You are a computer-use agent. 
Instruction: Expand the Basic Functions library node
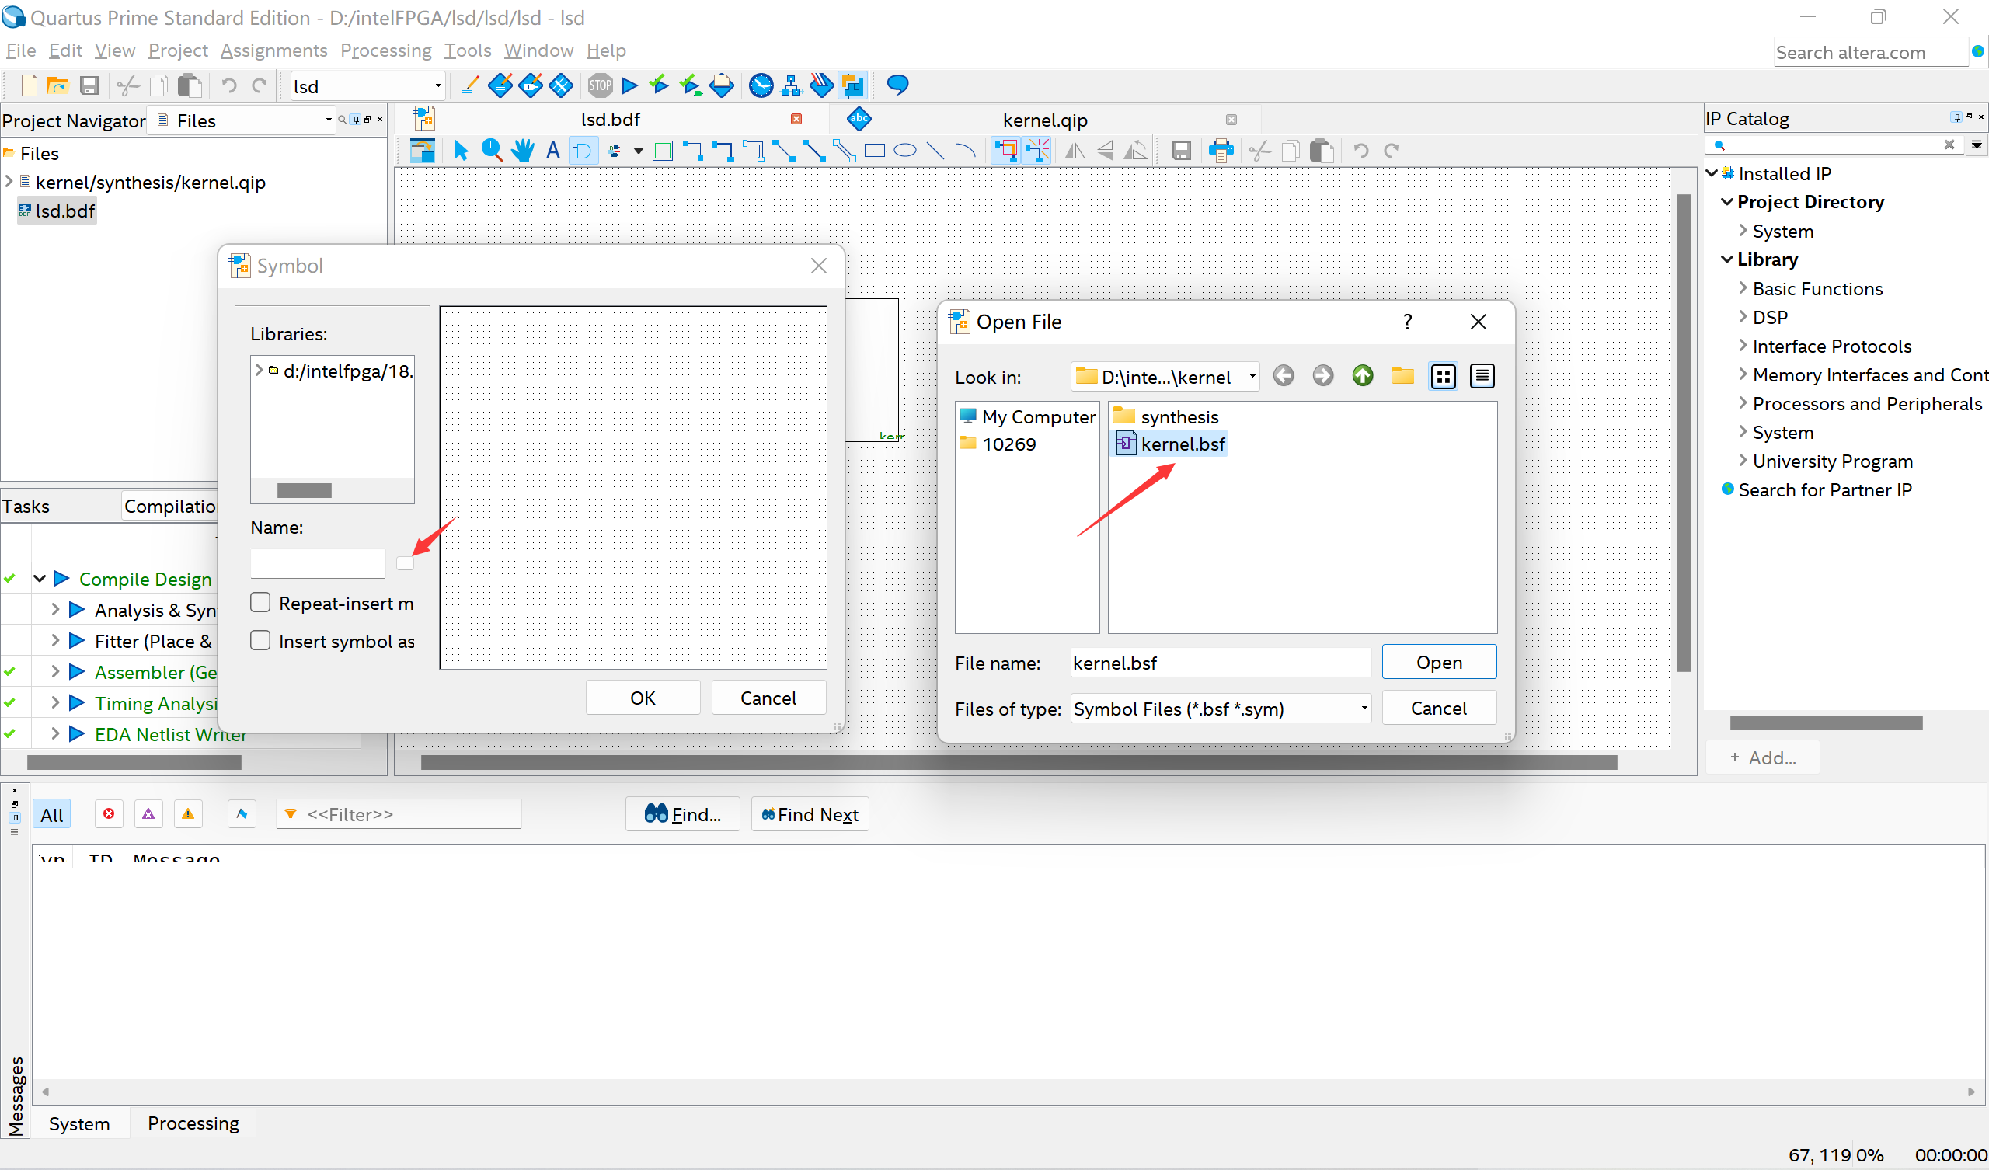tap(1743, 288)
